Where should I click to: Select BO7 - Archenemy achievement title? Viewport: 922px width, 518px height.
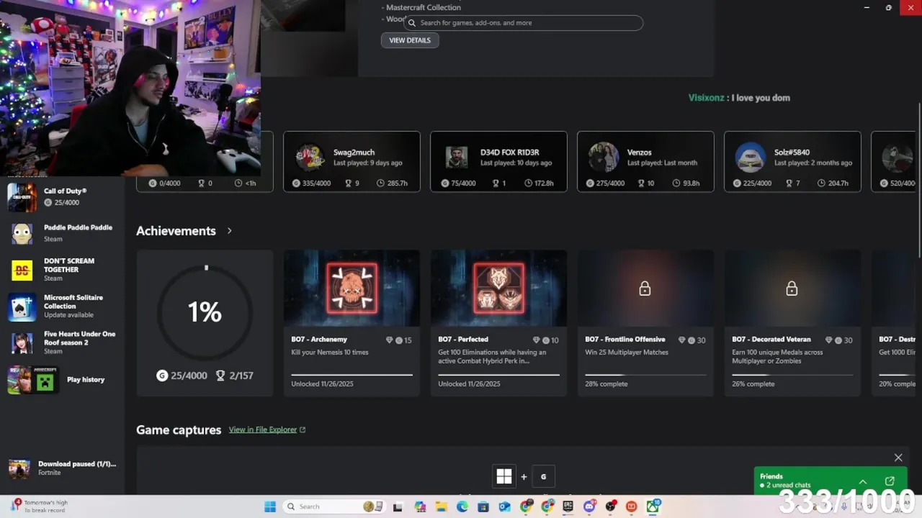coord(319,340)
